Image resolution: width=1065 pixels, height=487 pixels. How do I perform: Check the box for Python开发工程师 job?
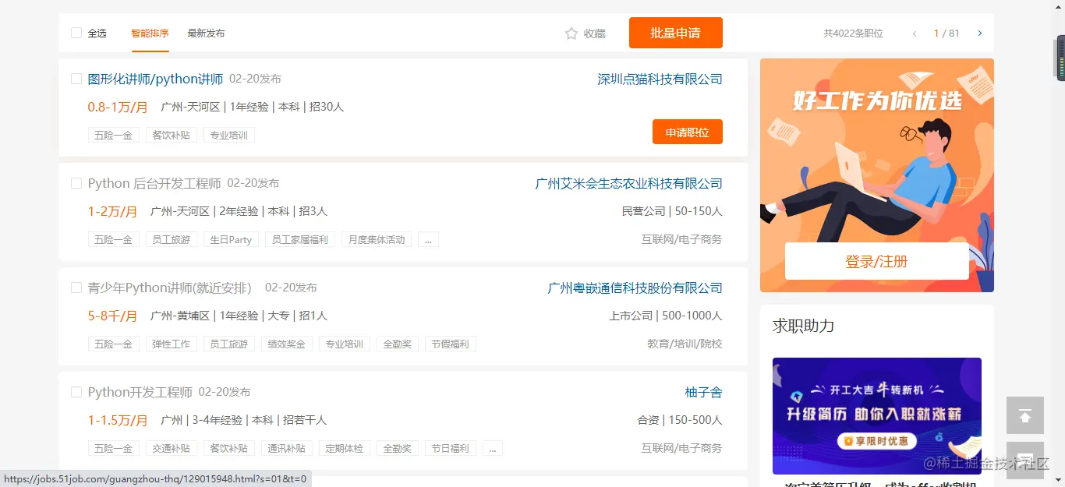click(x=76, y=392)
